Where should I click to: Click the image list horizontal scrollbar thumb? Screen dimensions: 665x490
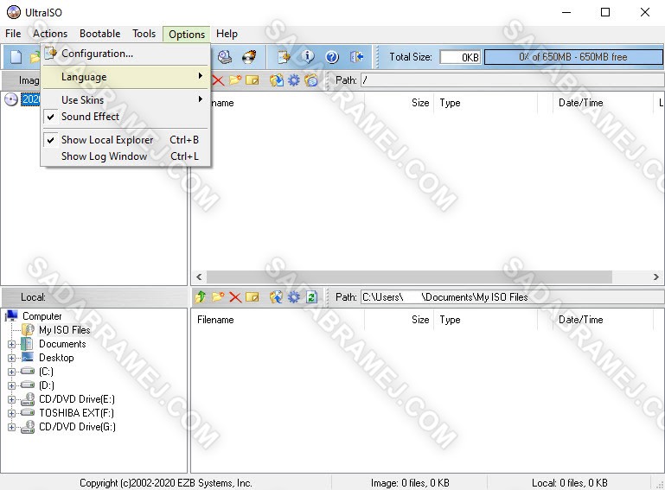click(x=409, y=277)
